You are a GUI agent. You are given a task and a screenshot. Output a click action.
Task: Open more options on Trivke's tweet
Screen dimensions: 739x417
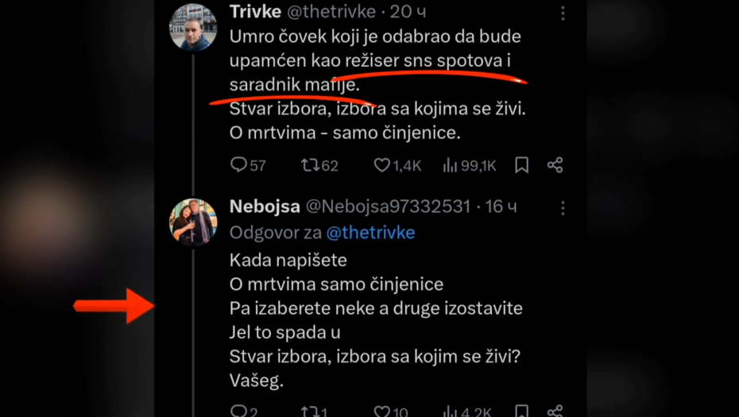[563, 14]
